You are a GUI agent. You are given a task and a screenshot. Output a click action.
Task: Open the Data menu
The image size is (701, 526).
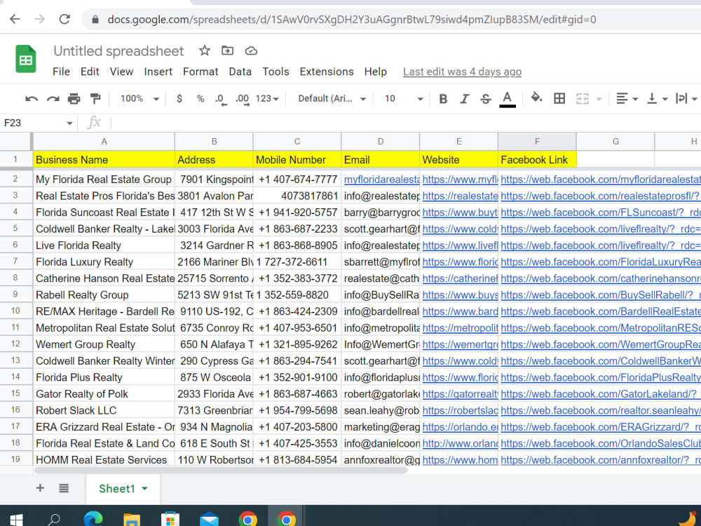point(240,72)
